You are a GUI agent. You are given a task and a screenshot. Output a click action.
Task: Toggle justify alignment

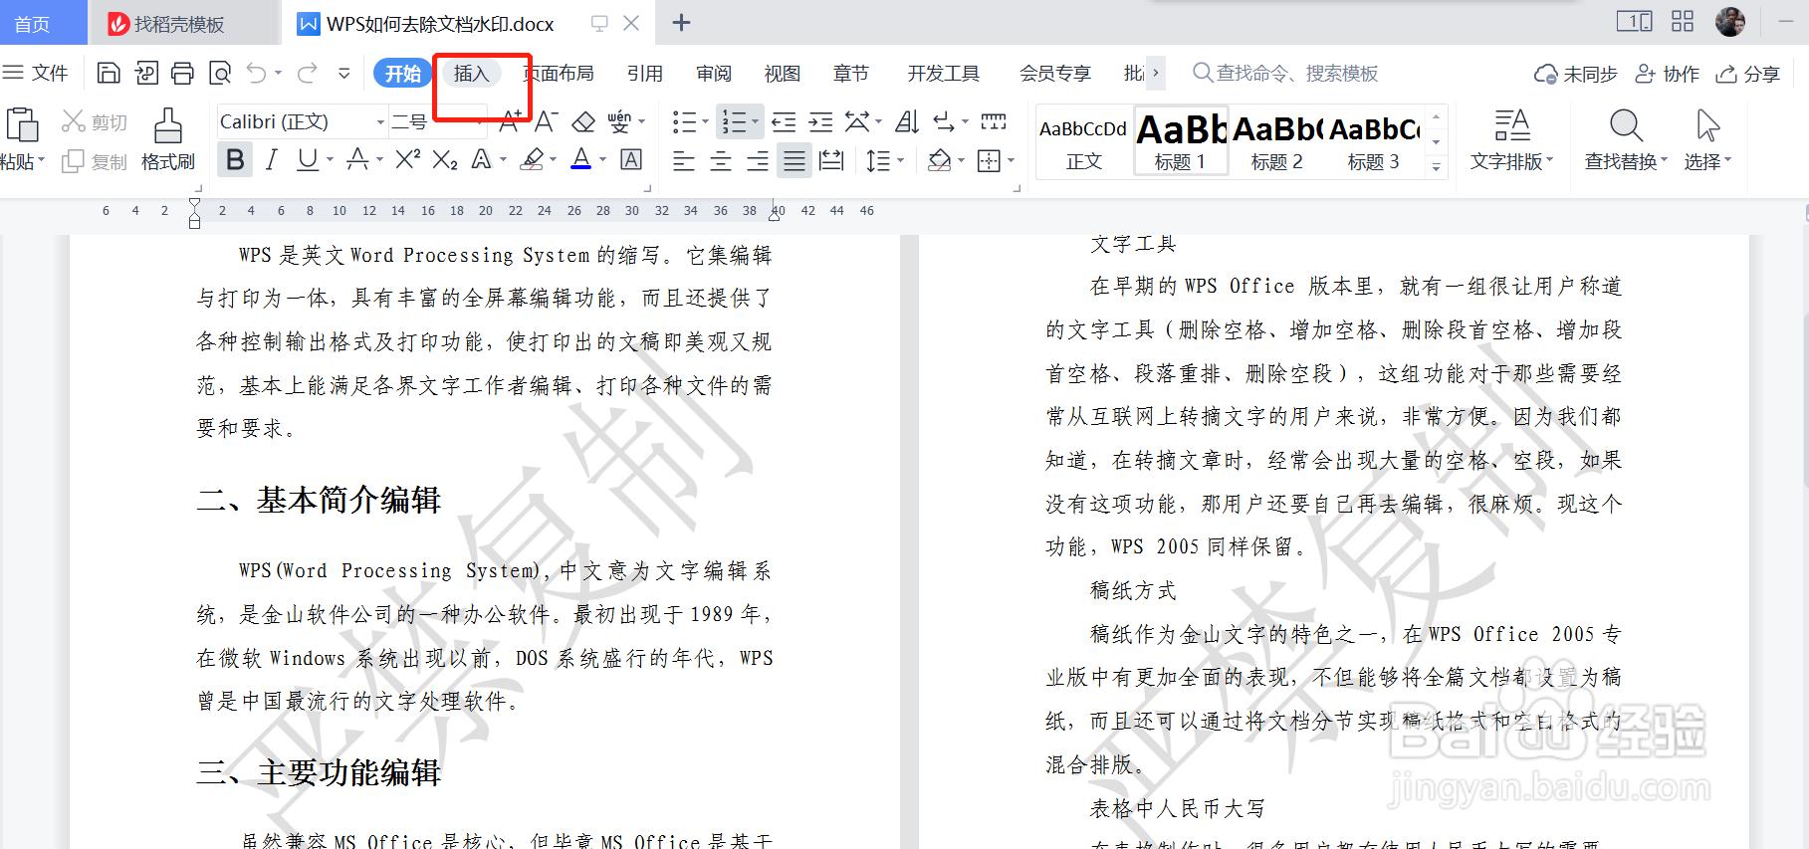click(794, 160)
